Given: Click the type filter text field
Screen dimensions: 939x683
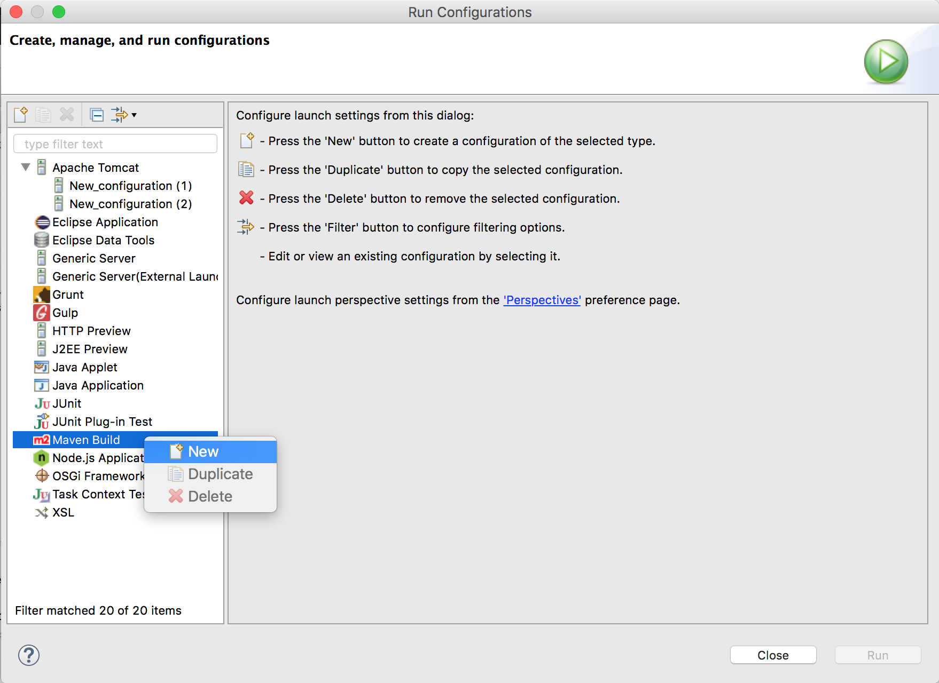Looking at the screenshot, I should click(x=115, y=144).
